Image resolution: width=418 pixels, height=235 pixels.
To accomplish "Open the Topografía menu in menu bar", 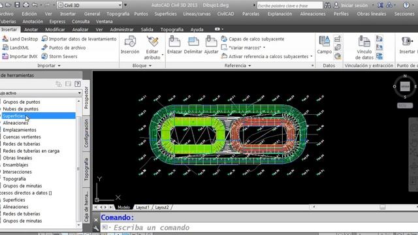I will tap(118, 14).
